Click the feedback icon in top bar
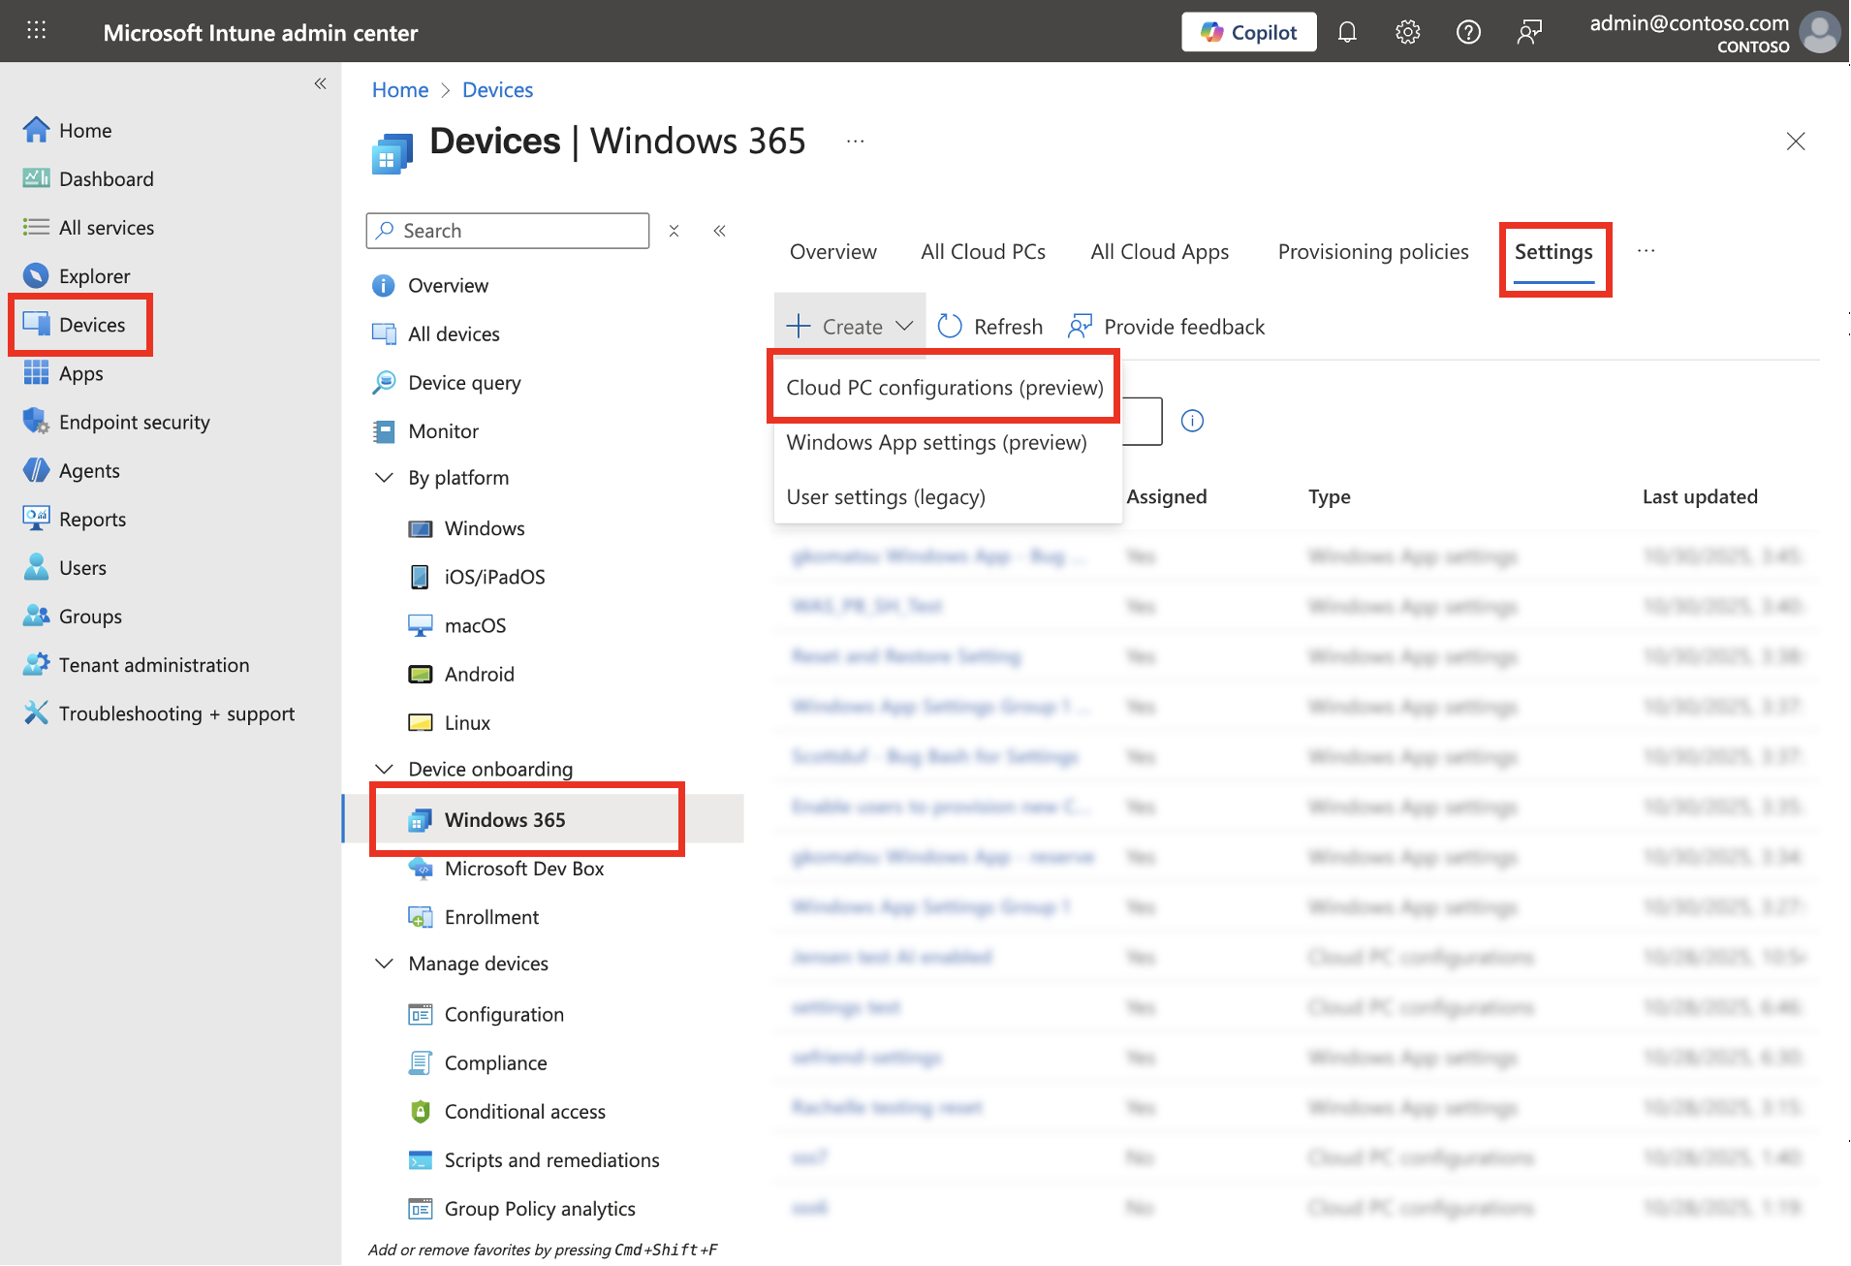This screenshot has width=1851, height=1266. tap(1529, 32)
